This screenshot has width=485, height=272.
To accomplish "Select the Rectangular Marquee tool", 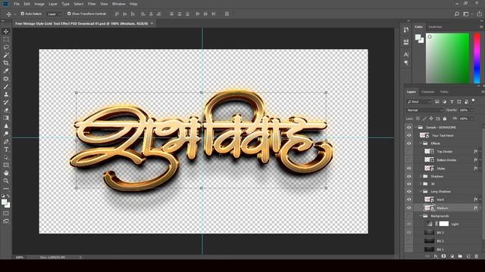I will point(6,39).
